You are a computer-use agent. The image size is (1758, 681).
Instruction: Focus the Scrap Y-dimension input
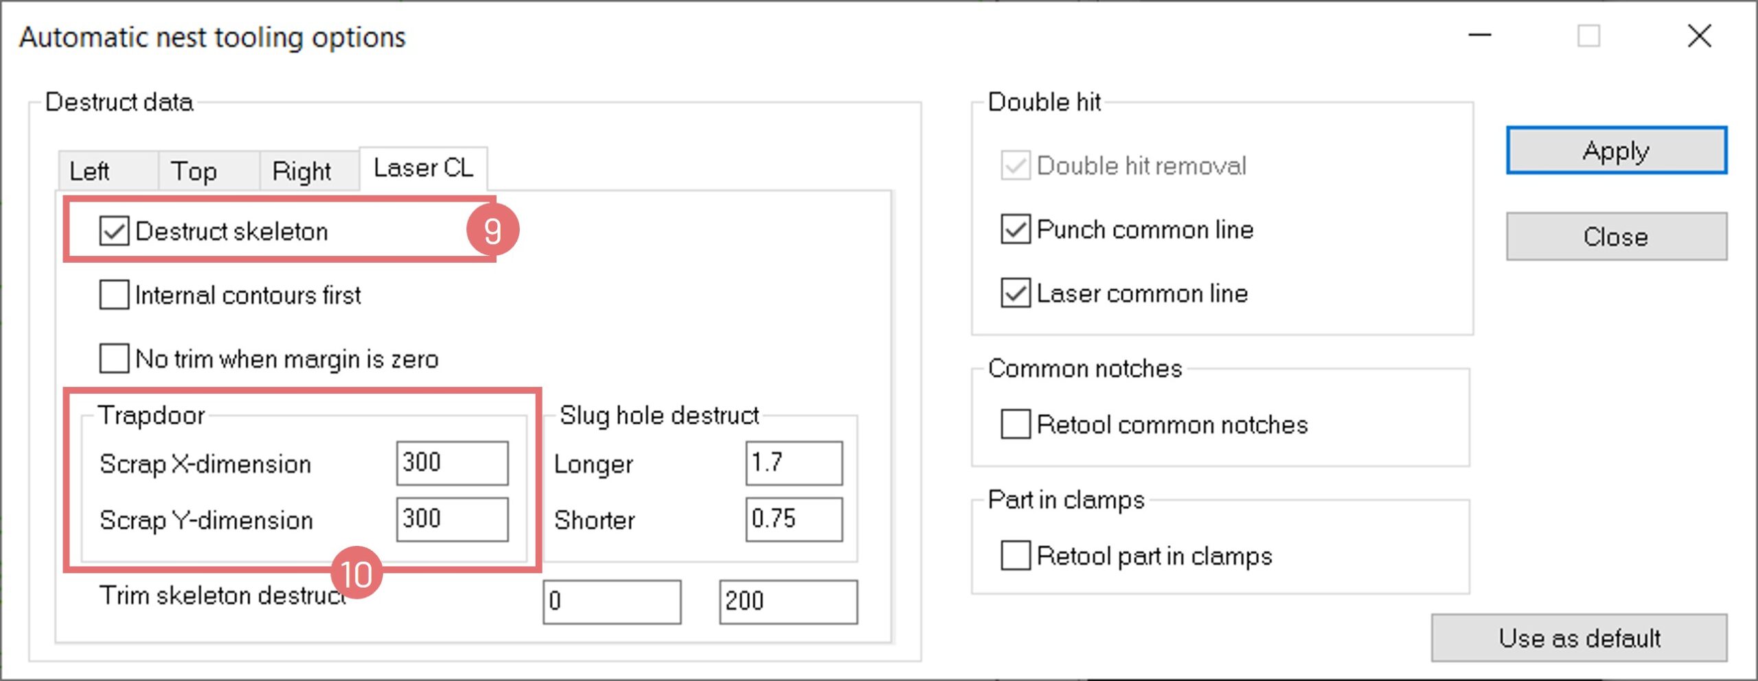coord(452,519)
